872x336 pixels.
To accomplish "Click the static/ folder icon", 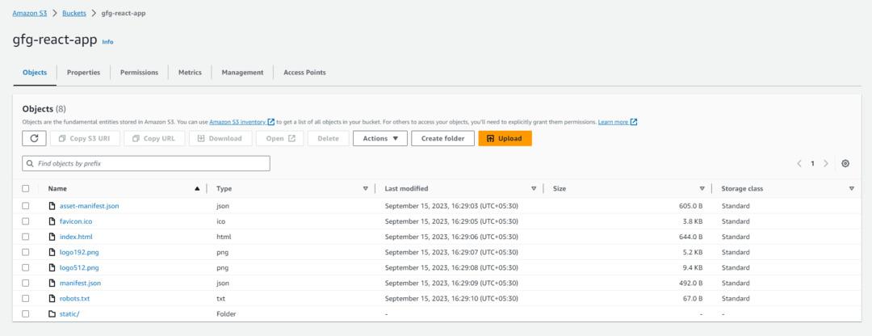I will (x=52, y=313).
